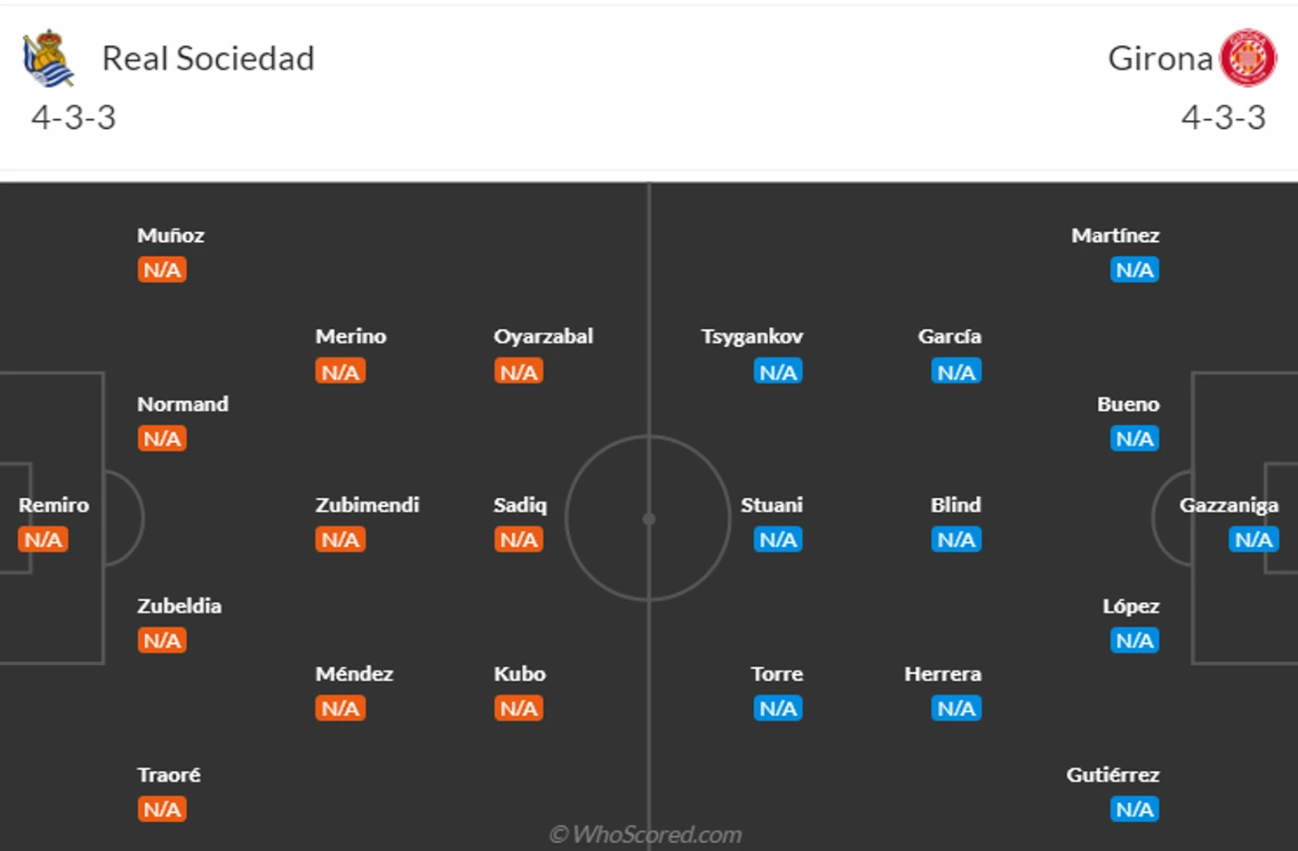
Task: Select Sadiq's name at striker
Action: point(520,505)
